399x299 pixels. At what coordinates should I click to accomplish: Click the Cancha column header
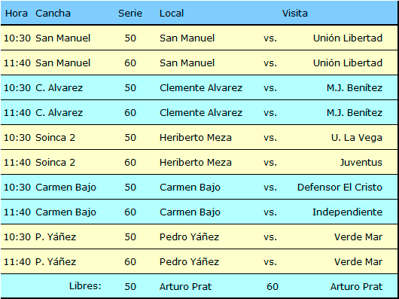click(x=53, y=14)
